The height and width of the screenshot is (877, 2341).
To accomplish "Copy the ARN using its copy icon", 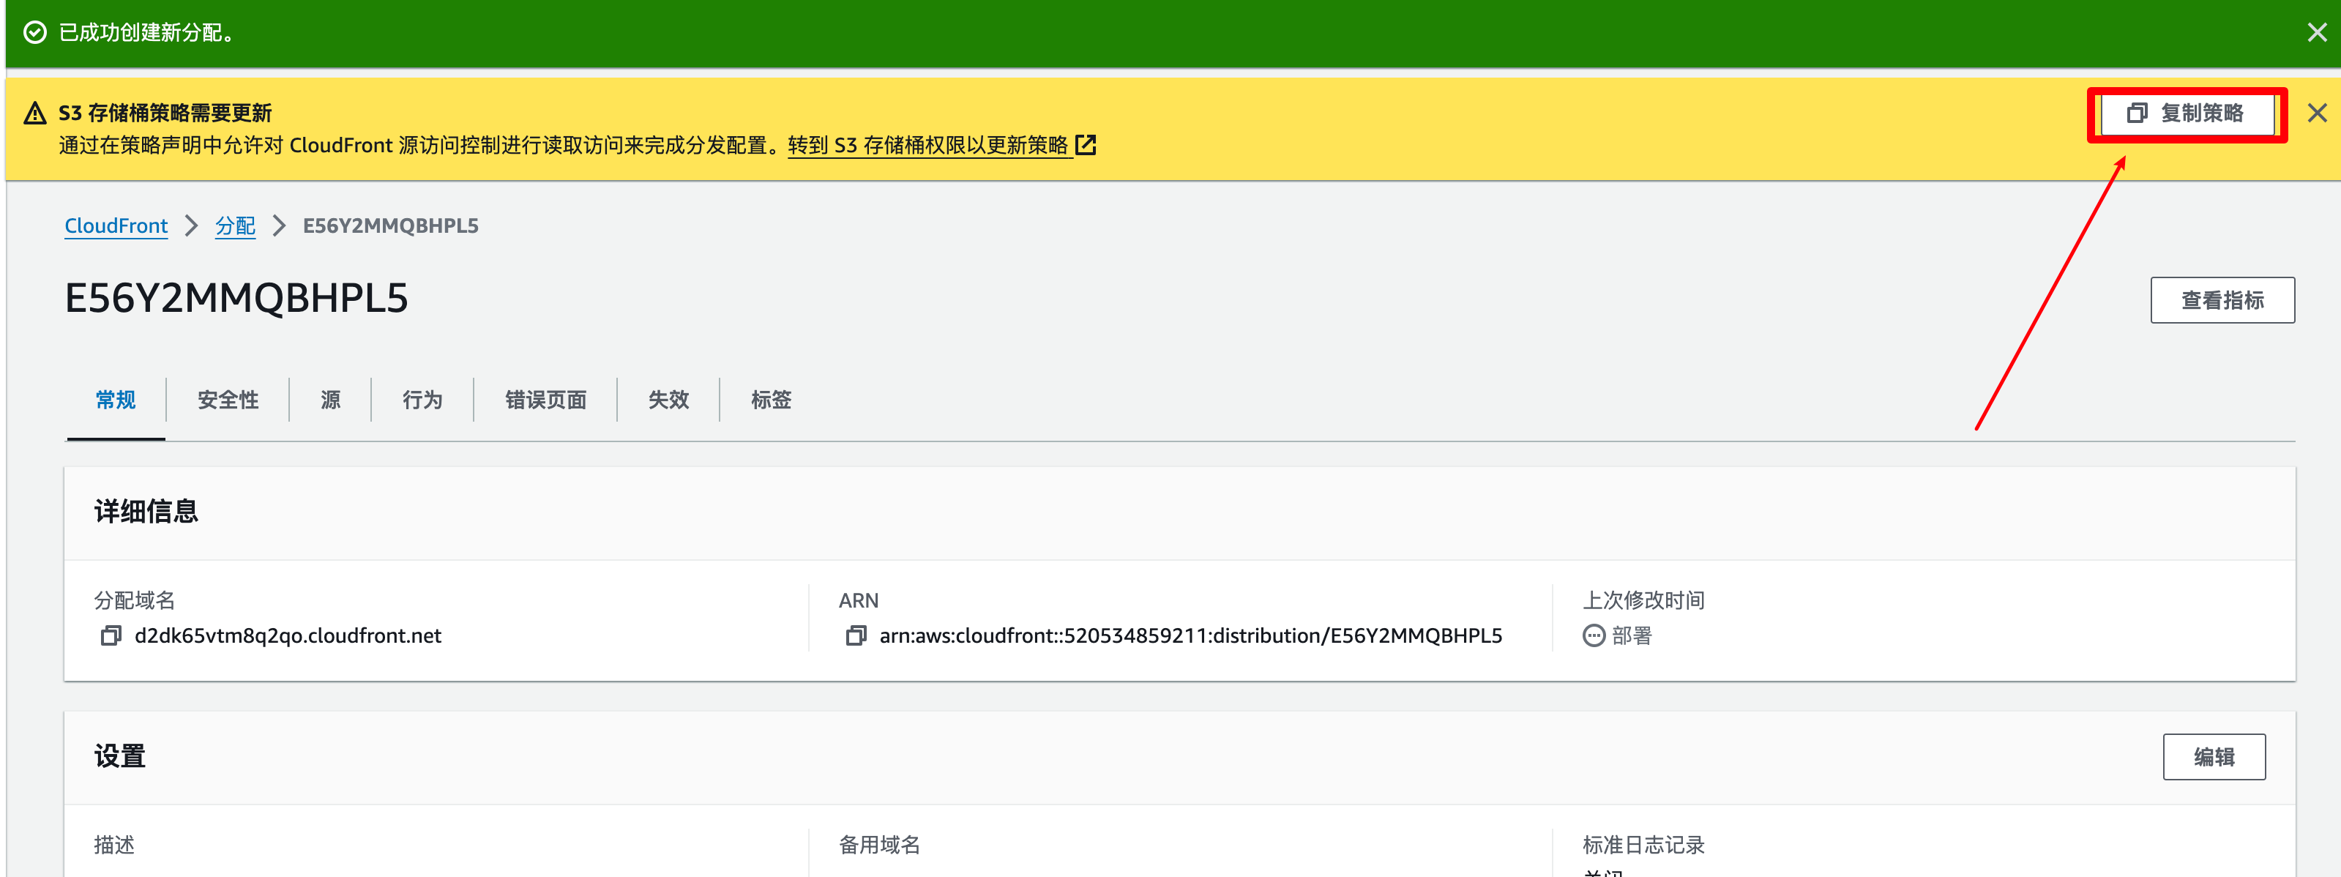I will pos(855,636).
